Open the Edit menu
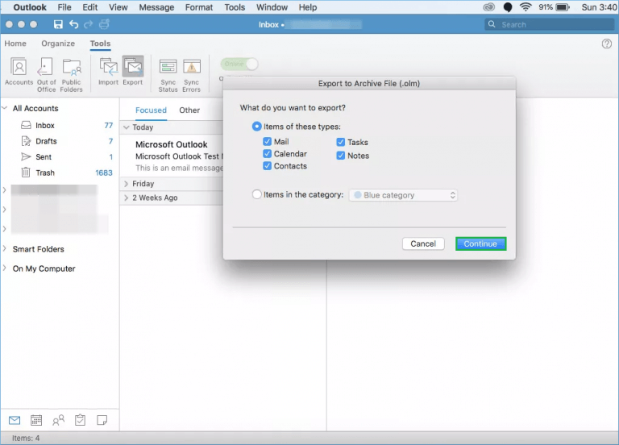The height and width of the screenshot is (445, 619). [x=90, y=7]
